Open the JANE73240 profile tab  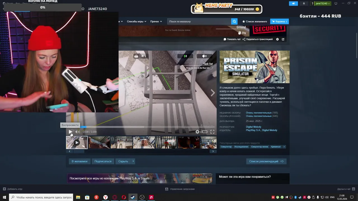[x=97, y=9]
